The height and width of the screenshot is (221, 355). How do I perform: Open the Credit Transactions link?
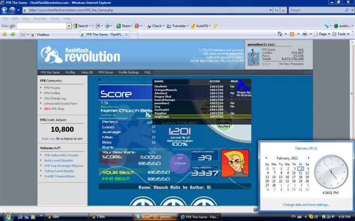pyautogui.click(x=59, y=176)
